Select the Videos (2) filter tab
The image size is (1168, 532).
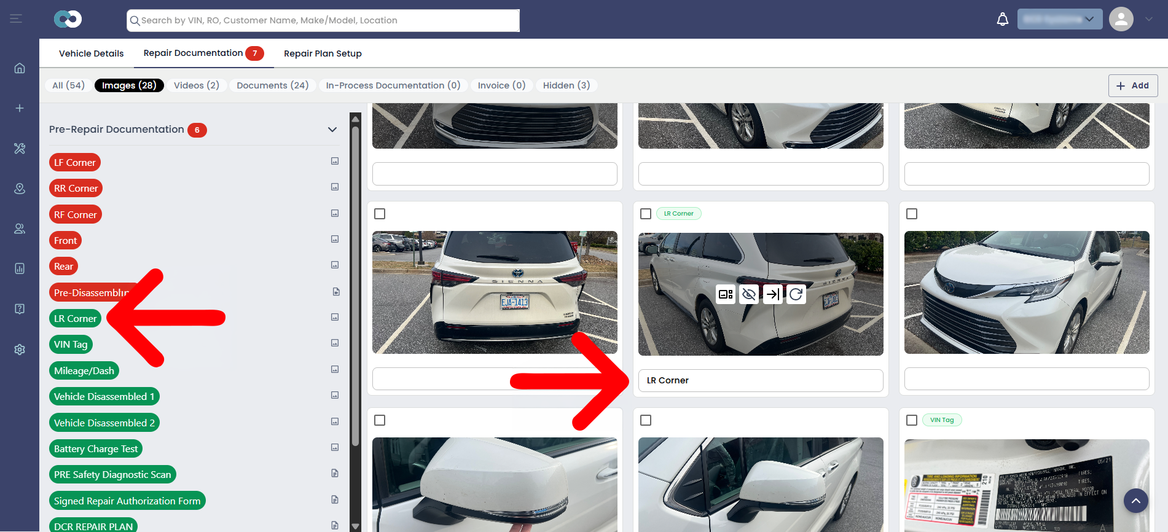197,85
